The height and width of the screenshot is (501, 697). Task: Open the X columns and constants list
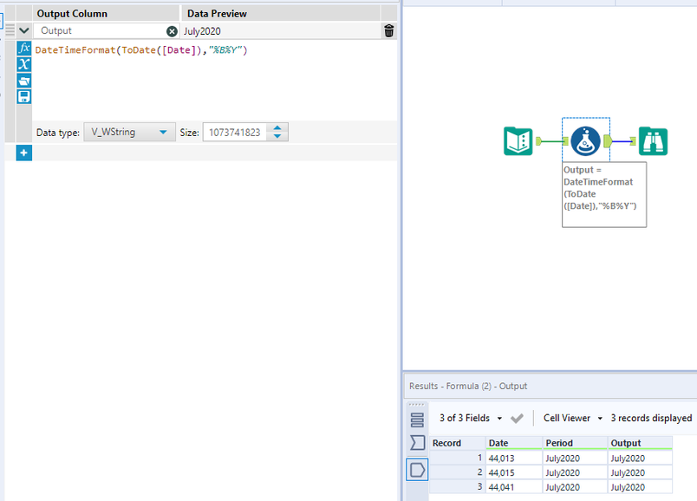point(24,64)
